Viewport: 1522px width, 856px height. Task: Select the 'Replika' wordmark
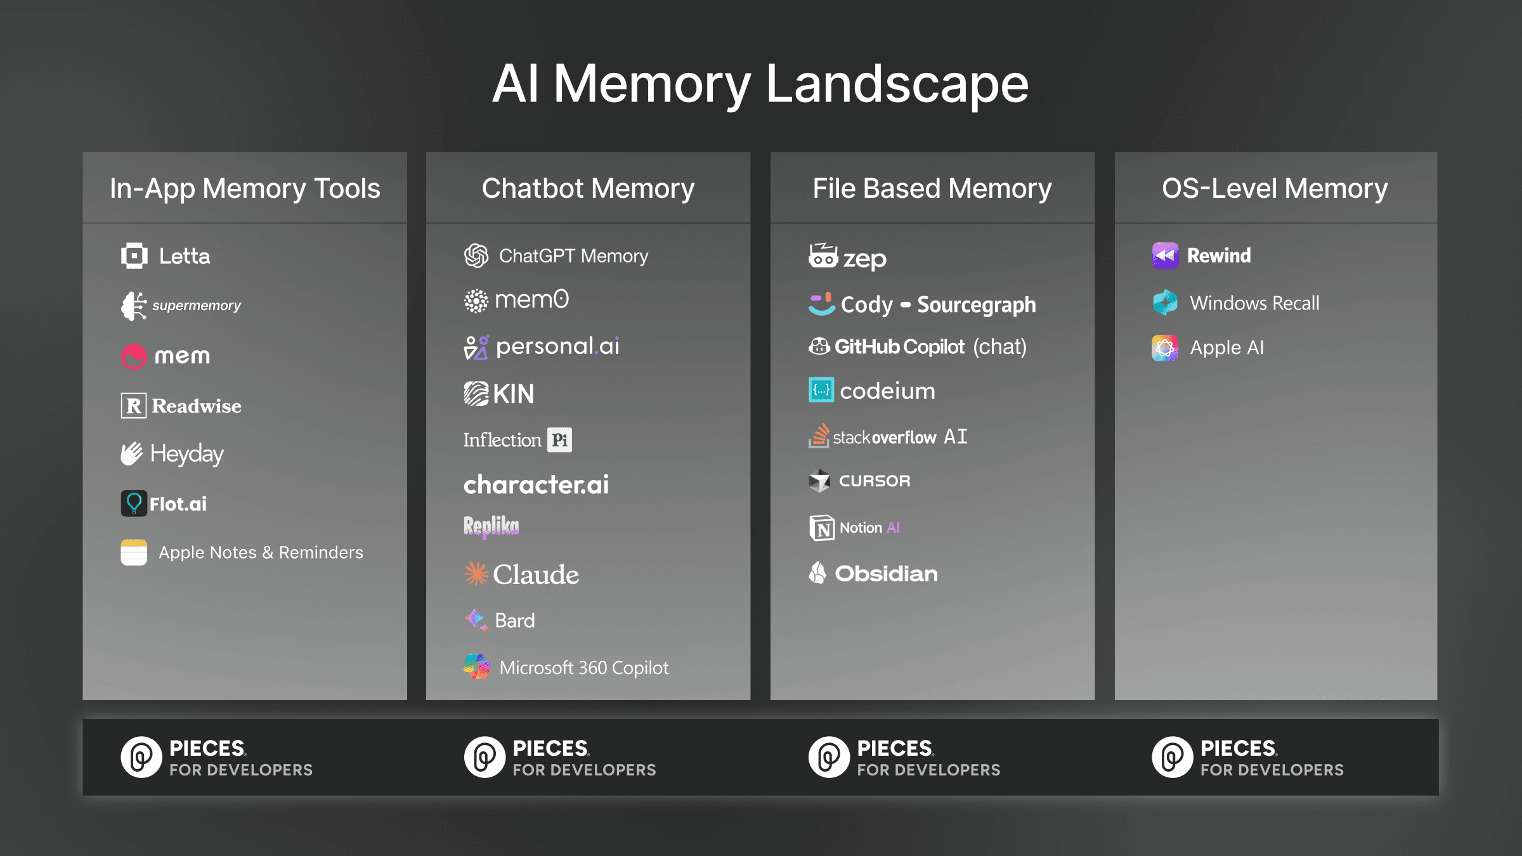(x=491, y=526)
